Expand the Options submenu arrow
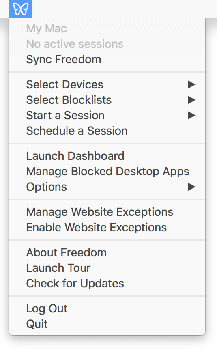This screenshot has width=217, height=349. tap(191, 187)
